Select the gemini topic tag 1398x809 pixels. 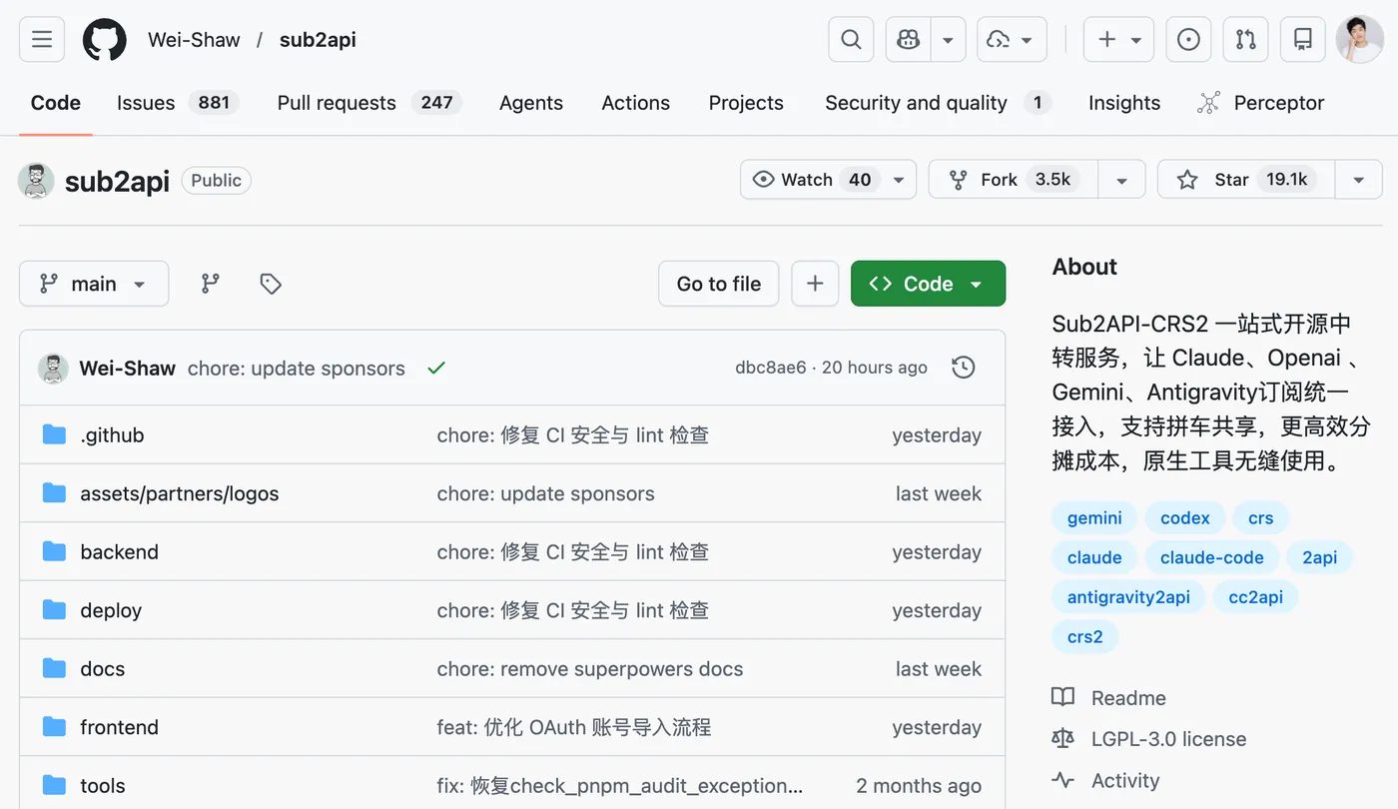1094,518
